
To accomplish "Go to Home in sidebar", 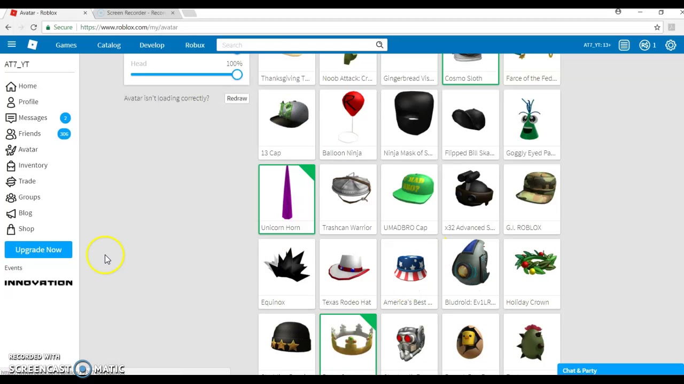I will click(21, 86).
